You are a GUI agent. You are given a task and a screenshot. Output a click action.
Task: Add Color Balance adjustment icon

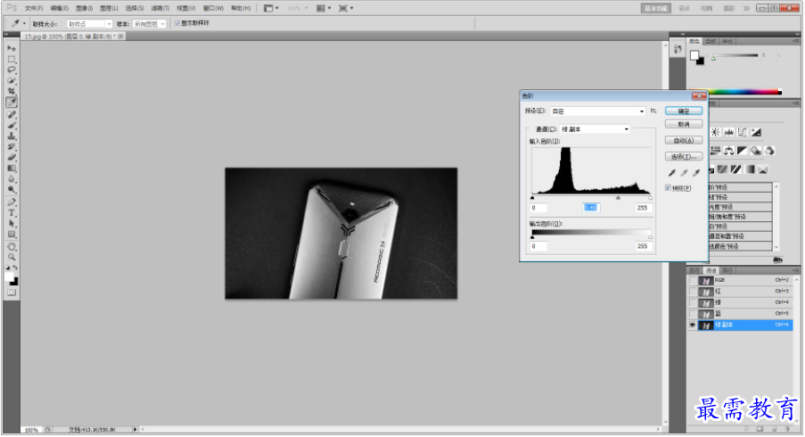(728, 151)
